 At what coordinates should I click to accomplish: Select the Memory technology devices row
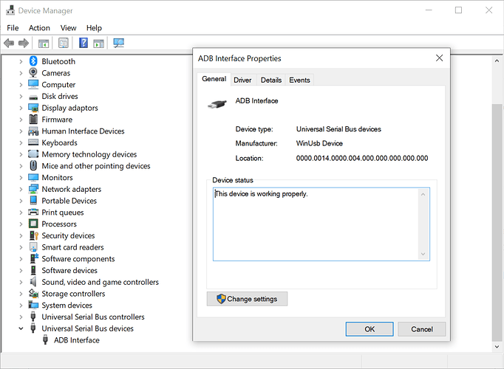(x=89, y=154)
